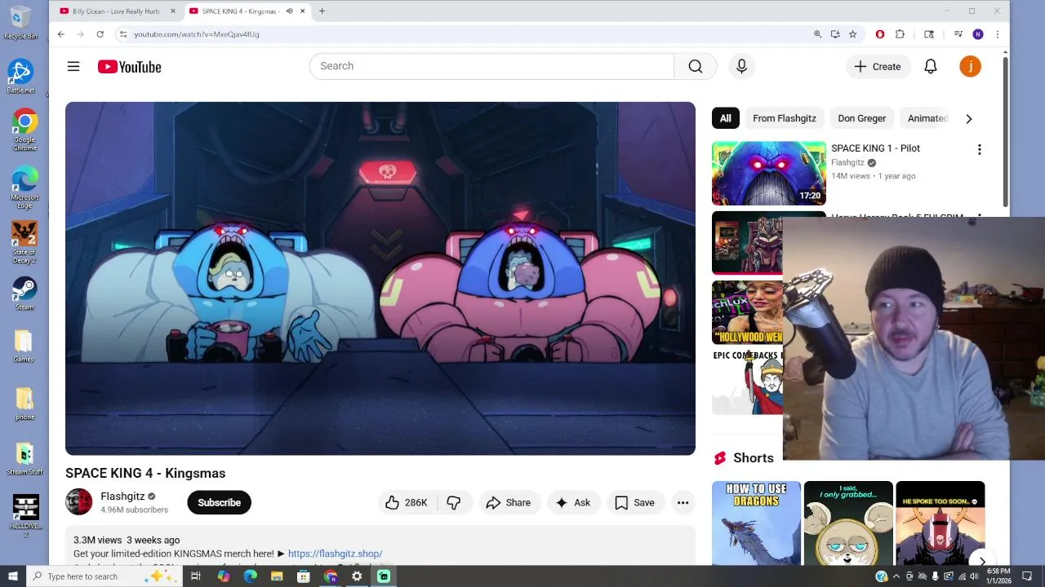Open the YouTube hamburger guide menu

73,67
